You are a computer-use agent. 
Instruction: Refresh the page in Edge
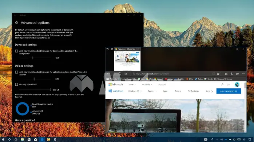click(x=120, y=74)
